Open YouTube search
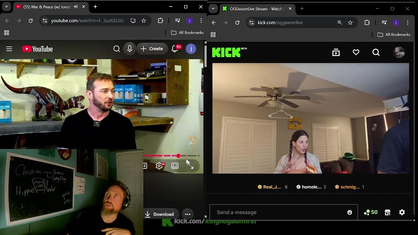 tap(117, 49)
